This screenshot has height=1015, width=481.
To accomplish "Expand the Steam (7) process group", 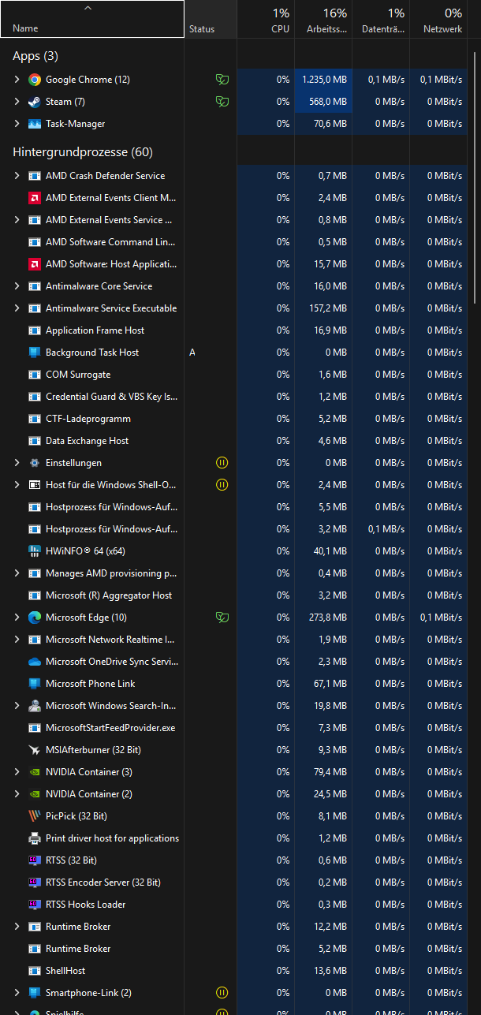I will coord(17,102).
